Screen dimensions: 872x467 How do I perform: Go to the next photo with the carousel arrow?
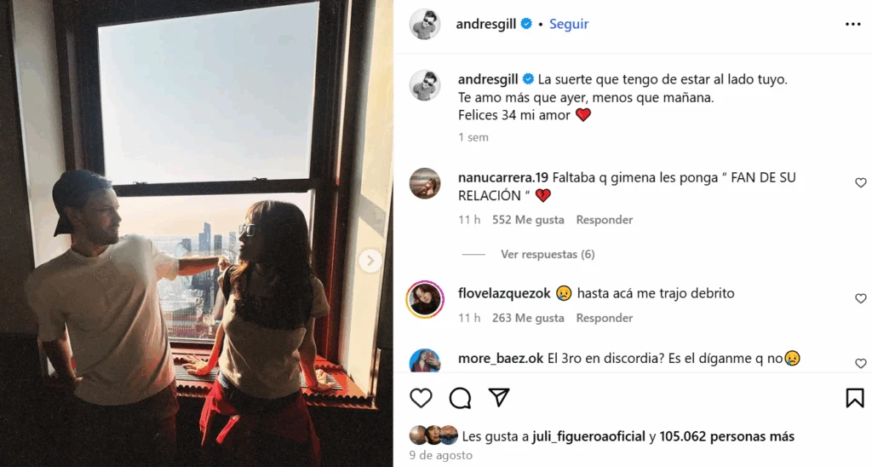pos(370,261)
